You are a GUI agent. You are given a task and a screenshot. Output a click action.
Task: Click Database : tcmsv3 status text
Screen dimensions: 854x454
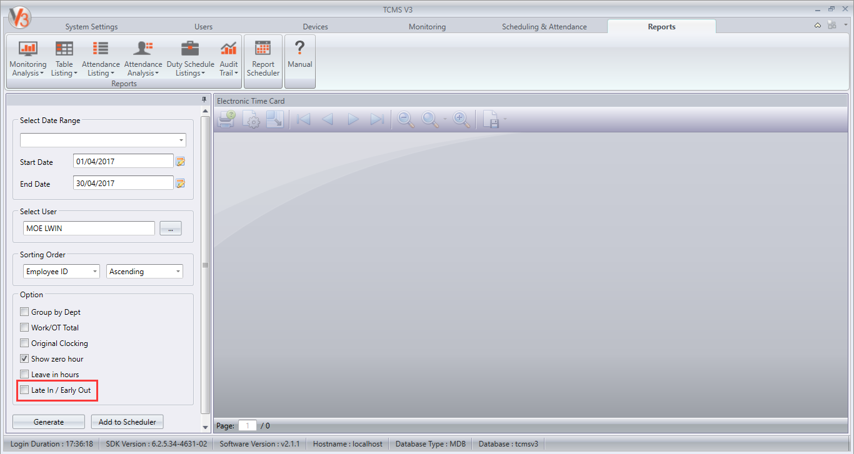[508, 444]
